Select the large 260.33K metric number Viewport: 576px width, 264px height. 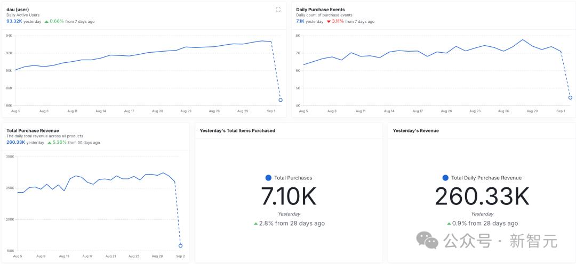coord(482,196)
